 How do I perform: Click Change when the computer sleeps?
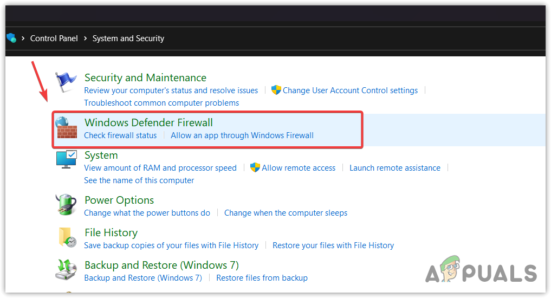(x=286, y=213)
